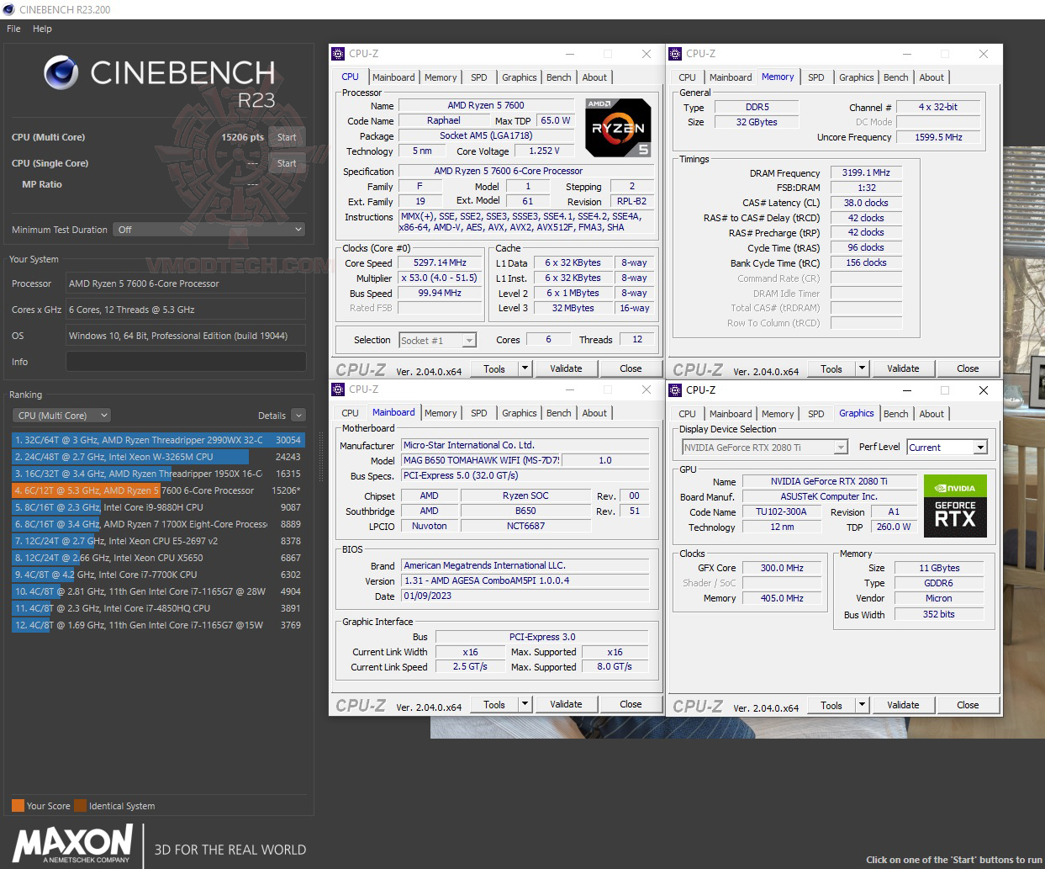This screenshot has width=1045, height=869.
Task: Click the Core Speed 5297.14 MHz value
Action: coord(440,262)
